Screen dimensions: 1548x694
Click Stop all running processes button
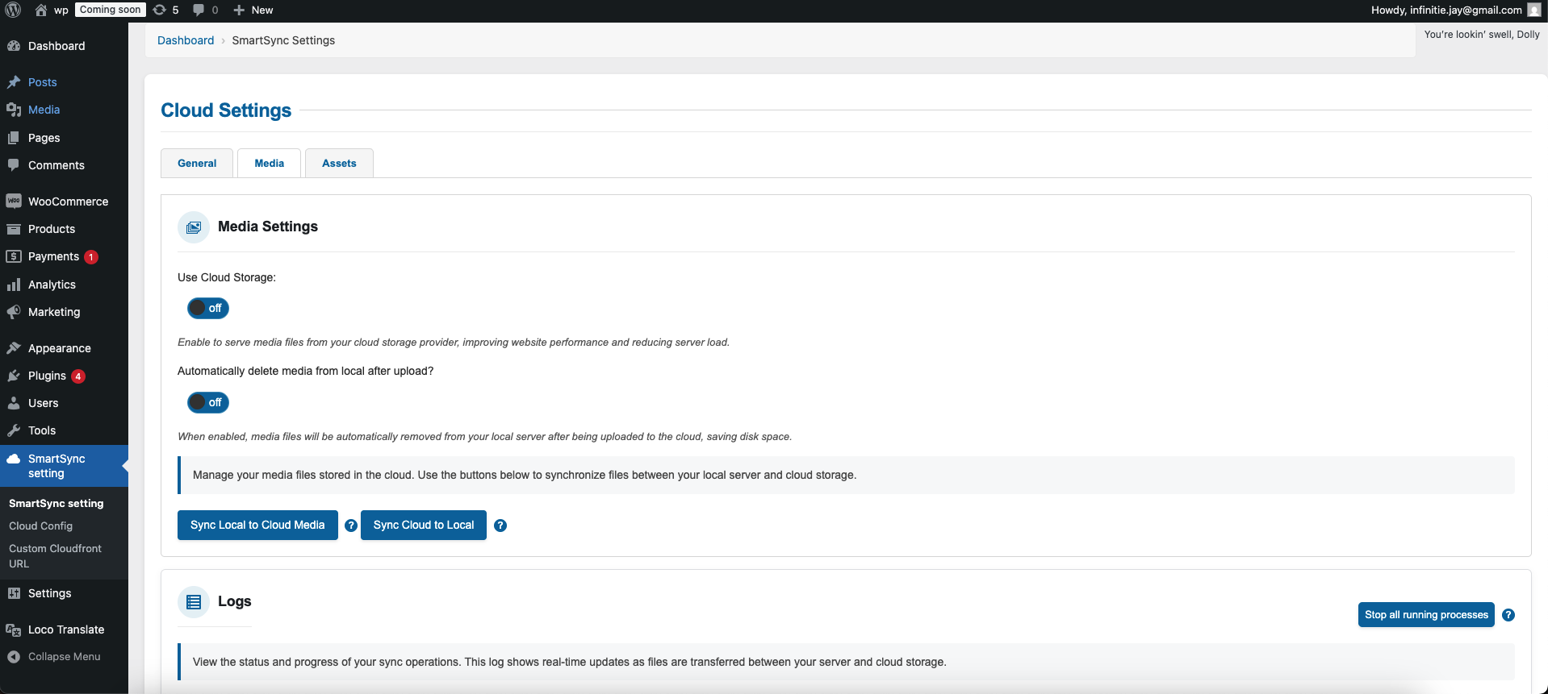pyautogui.click(x=1426, y=614)
